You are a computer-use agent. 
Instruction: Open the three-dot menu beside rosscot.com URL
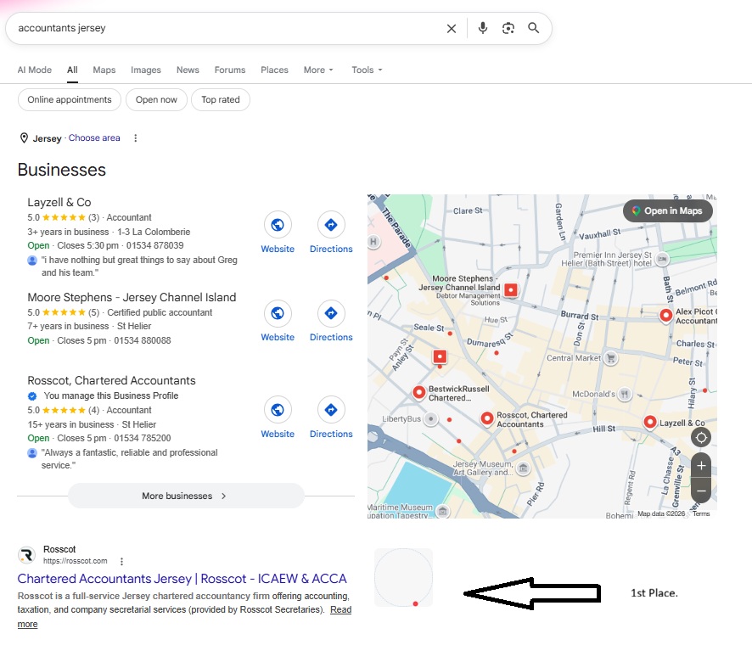point(122,561)
